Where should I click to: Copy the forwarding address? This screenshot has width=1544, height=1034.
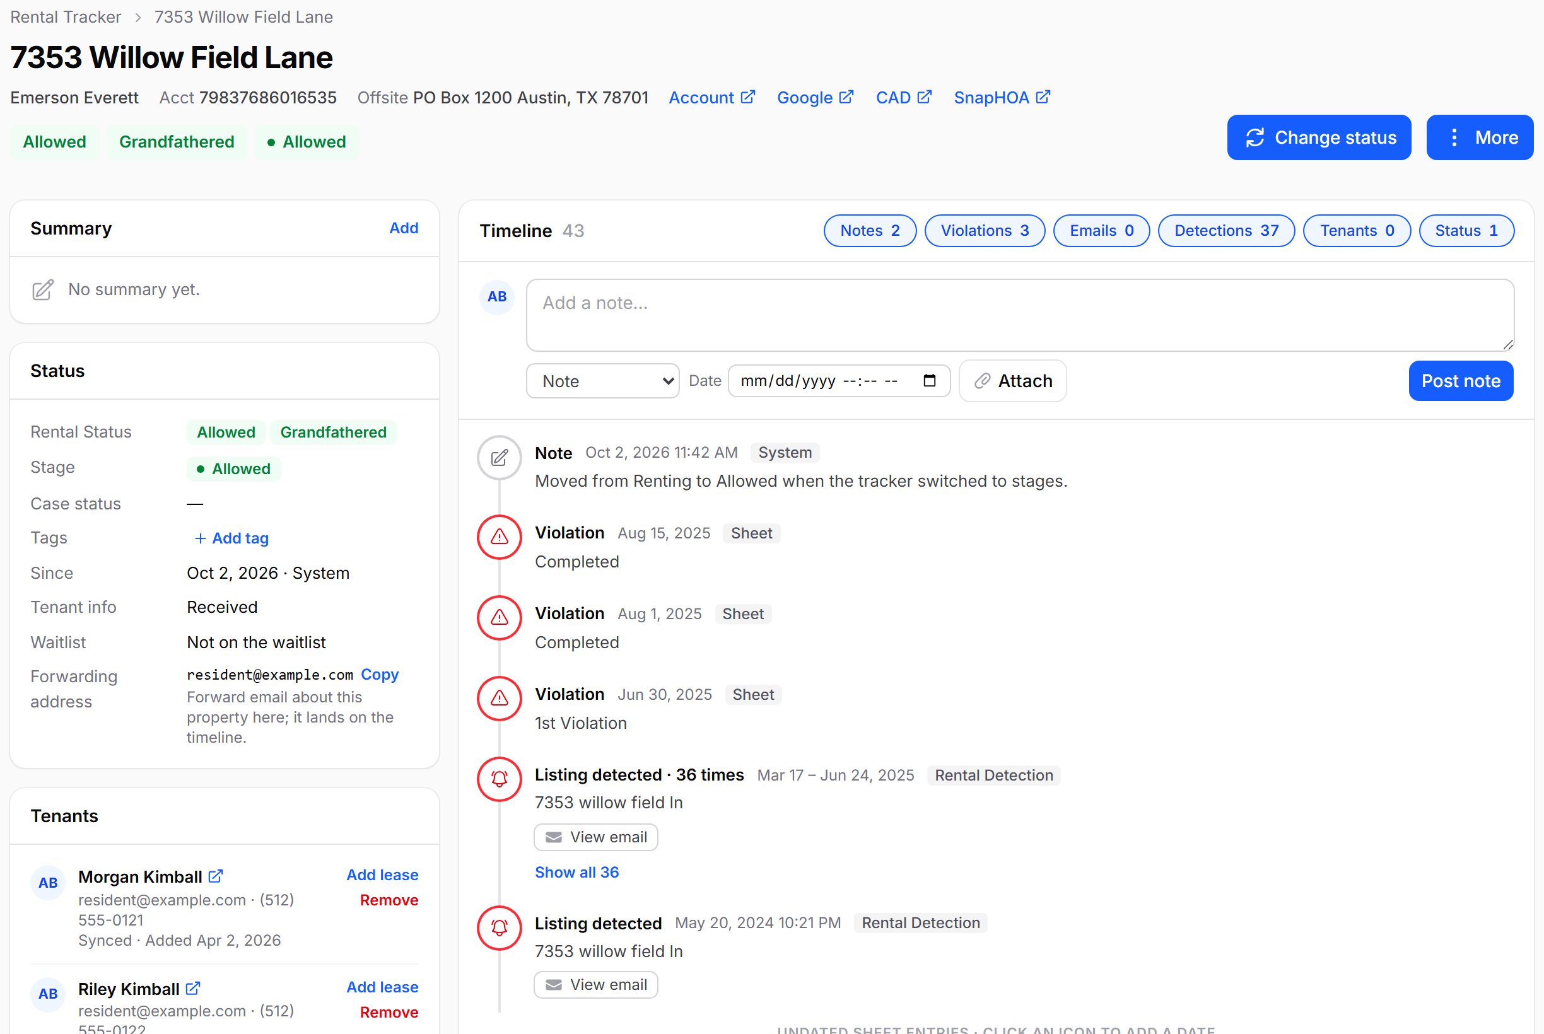pos(379,675)
